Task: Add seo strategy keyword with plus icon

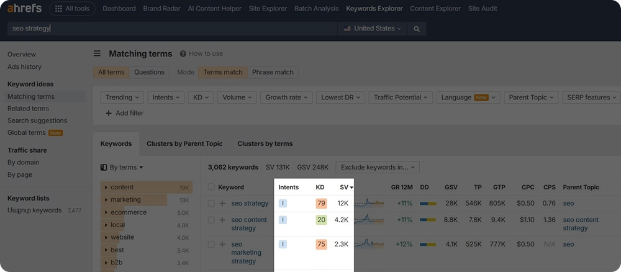Action: point(222,204)
